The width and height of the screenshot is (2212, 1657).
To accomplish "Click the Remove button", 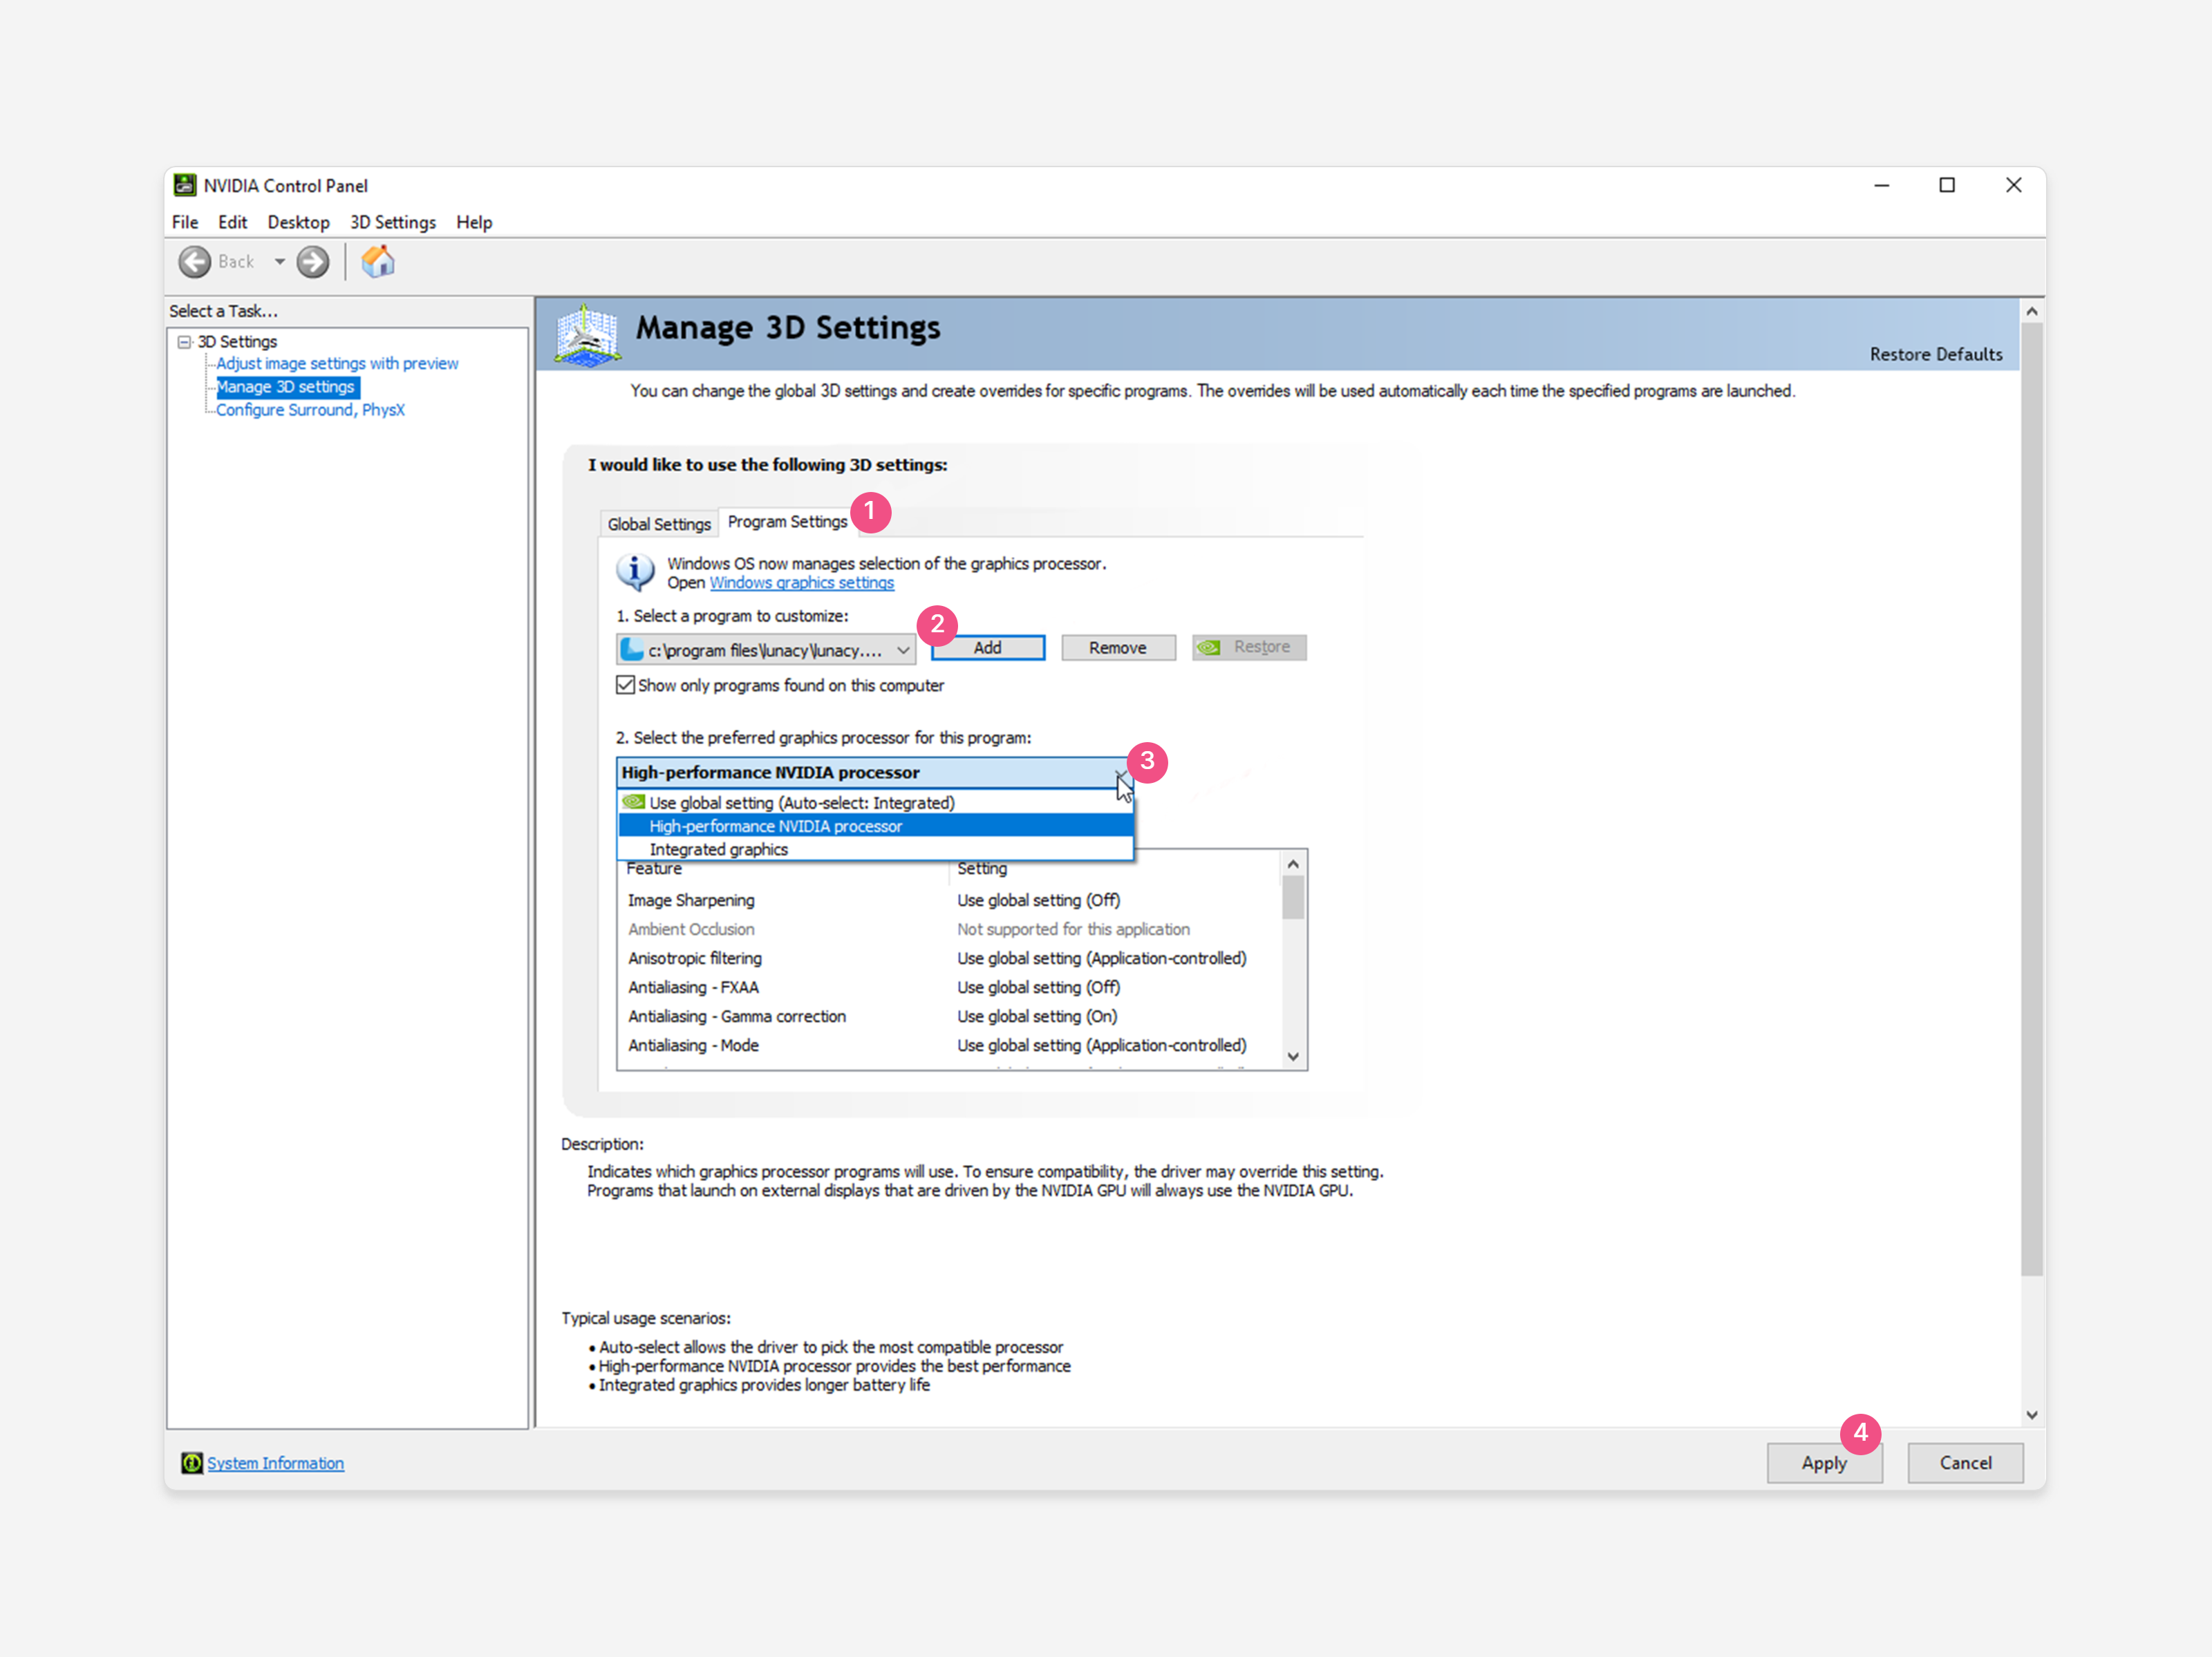I will (1118, 647).
